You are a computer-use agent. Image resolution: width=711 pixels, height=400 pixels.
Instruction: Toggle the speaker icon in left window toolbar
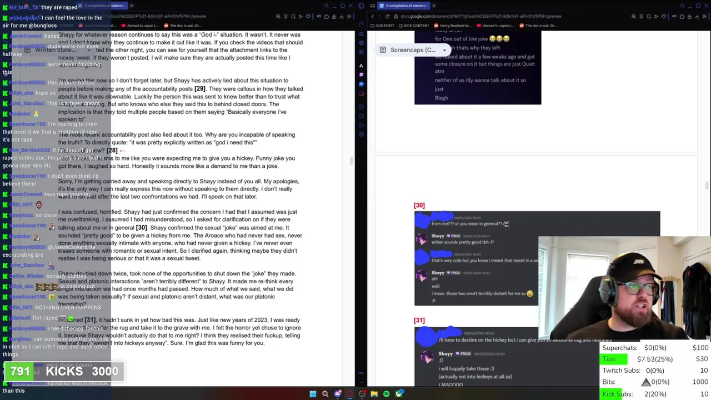tap(318, 16)
